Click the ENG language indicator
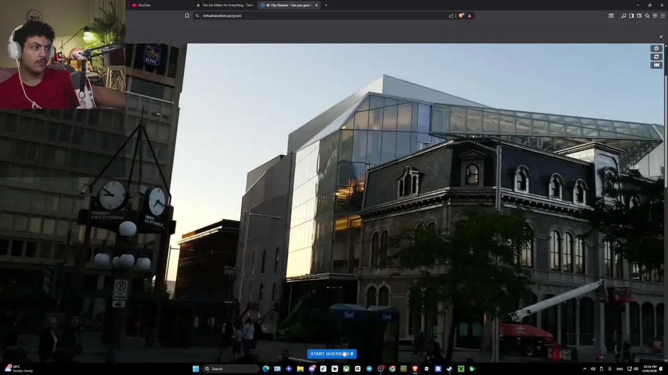 coord(619,369)
